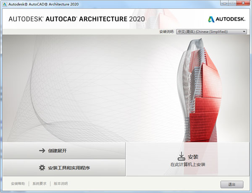Click the 安装说明 label
The height and width of the screenshot is (193, 252).
(166, 31)
